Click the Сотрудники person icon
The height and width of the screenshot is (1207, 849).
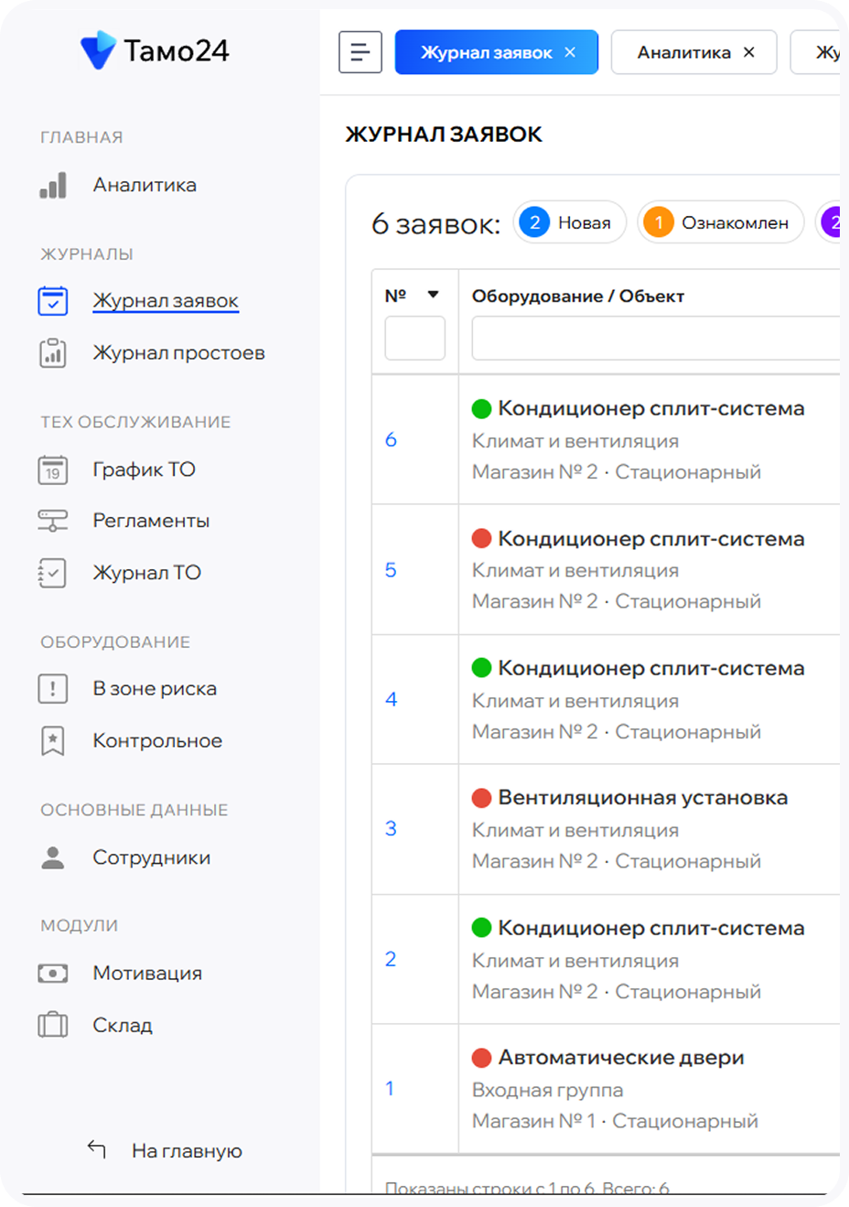(x=53, y=857)
